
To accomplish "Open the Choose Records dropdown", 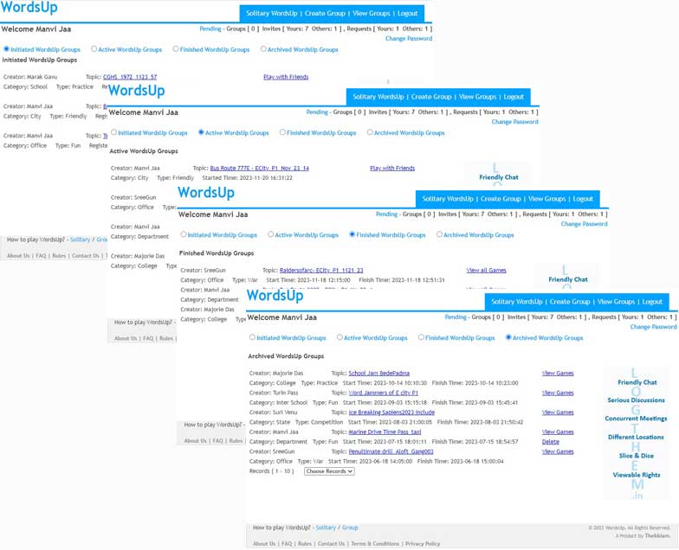I will tap(329, 471).
